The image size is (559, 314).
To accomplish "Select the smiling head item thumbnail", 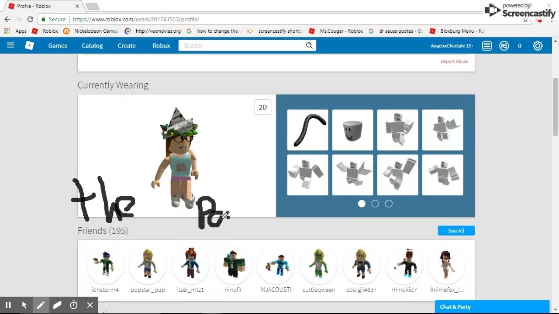I will 352,130.
